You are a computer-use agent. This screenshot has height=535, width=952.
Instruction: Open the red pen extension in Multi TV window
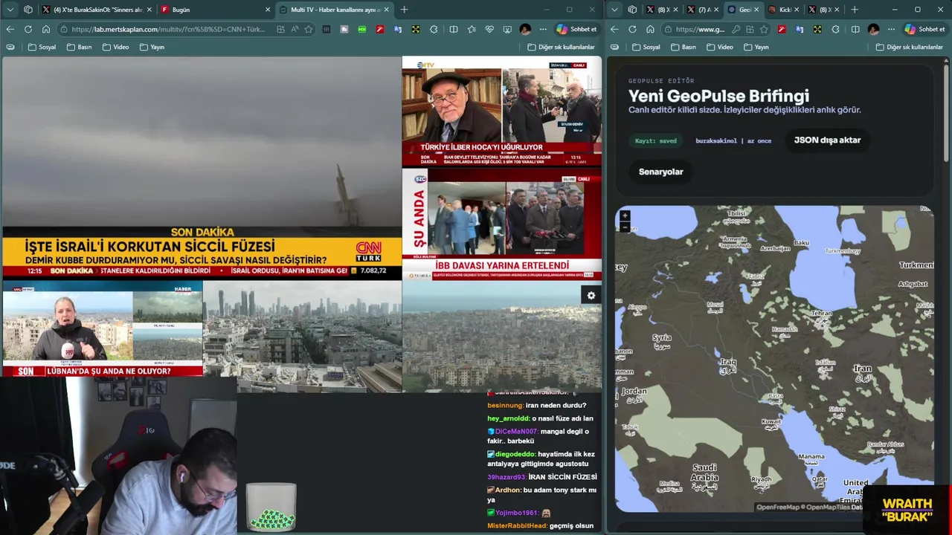[379, 29]
